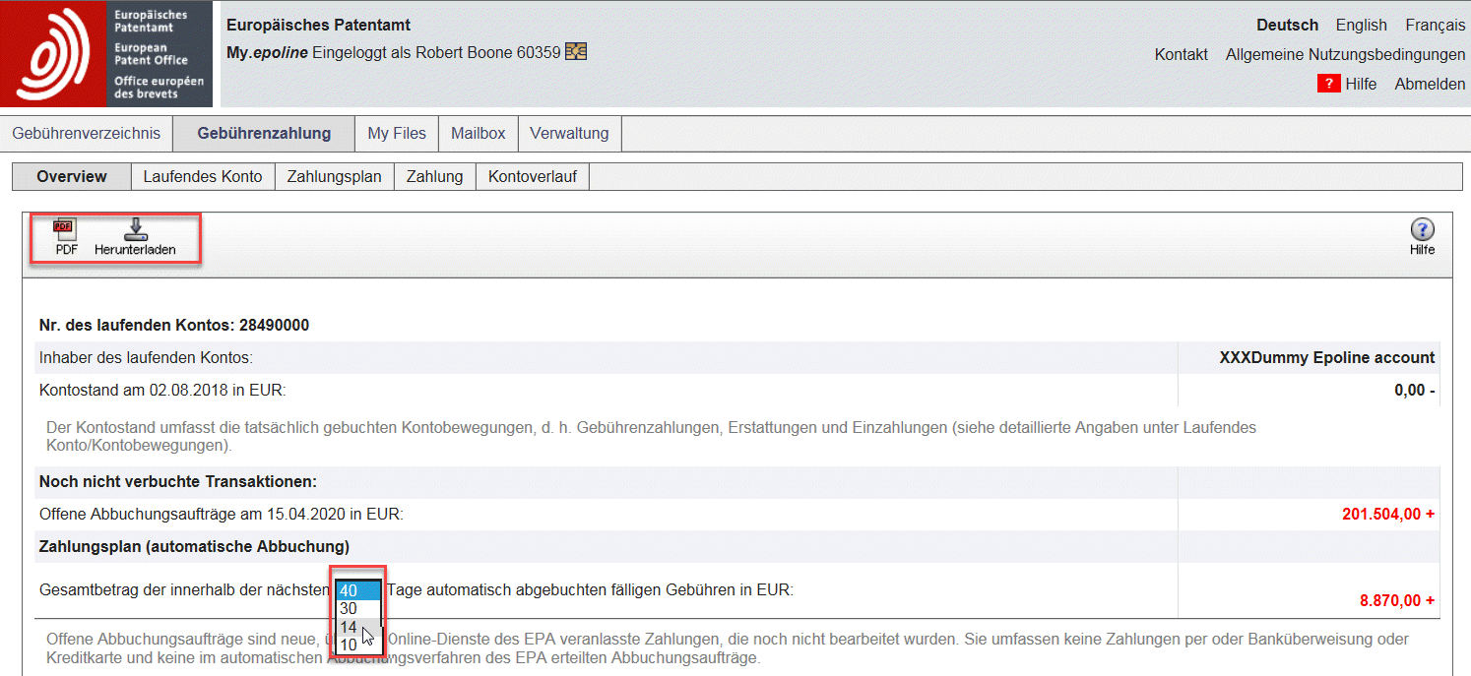1471x676 pixels.
Task: Open the Laufendes Konto sub-tab
Action: pyautogui.click(x=203, y=177)
